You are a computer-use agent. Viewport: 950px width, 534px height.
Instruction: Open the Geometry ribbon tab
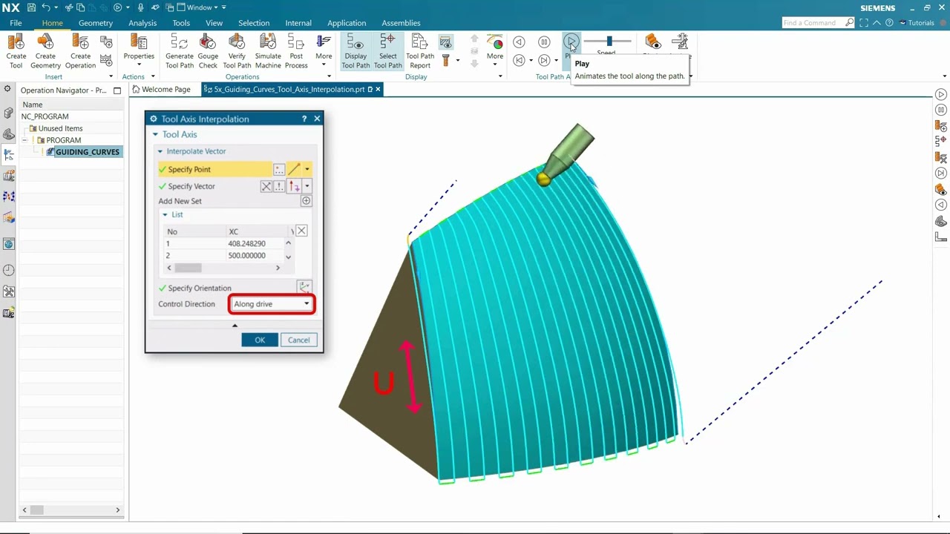tap(96, 23)
